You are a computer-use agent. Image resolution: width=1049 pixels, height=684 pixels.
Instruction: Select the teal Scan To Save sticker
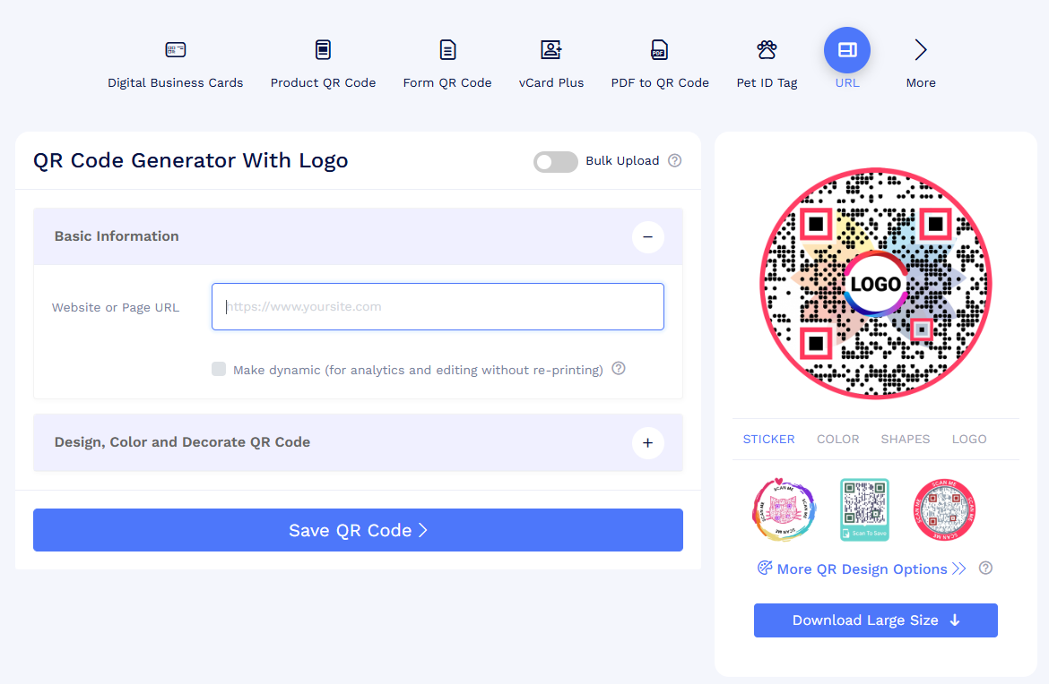click(x=864, y=509)
